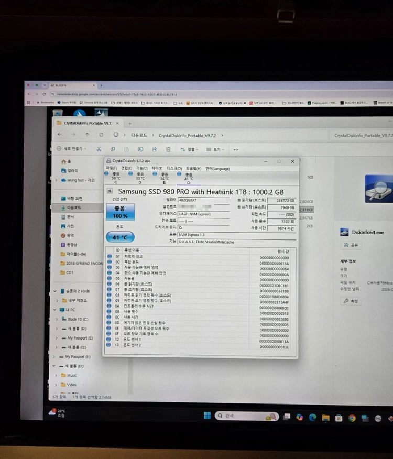This screenshot has width=393, height=459.
Task: Expand the seung hun - 개인 OneDrive node
Action: click(56, 180)
